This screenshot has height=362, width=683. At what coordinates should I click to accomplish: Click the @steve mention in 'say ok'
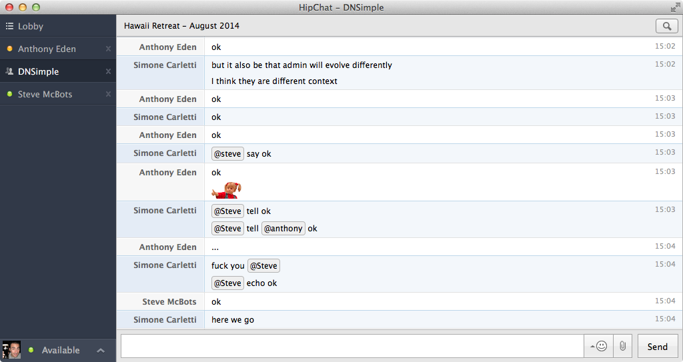pos(227,154)
